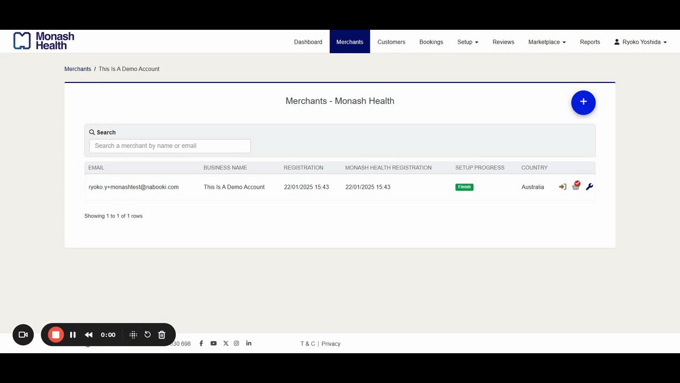Screen dimensions: 680x383
Task: Go to the Dashboard tab
Action: coord(308,41)
